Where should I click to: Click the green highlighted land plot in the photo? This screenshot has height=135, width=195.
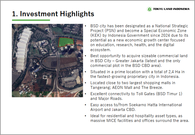click(66, 42)
